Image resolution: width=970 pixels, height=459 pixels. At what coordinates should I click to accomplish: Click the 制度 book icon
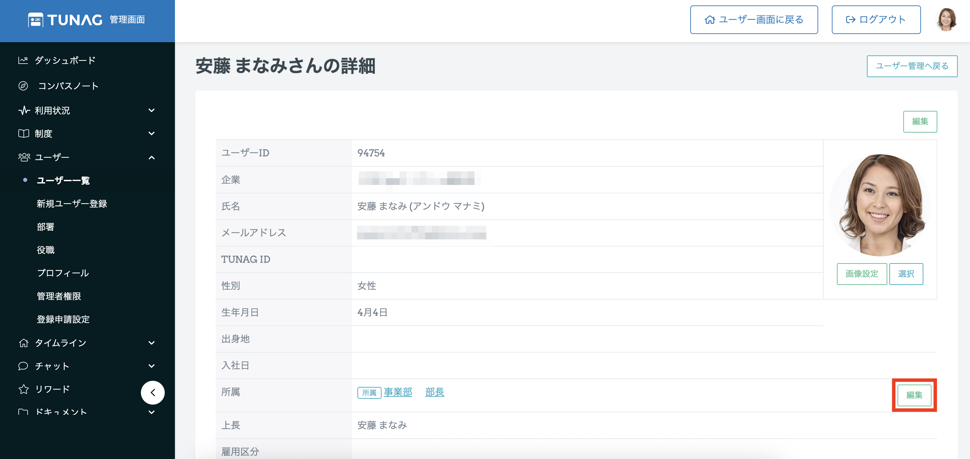(23, 134)
